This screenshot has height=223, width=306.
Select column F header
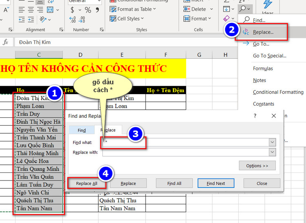click(x=166, y=55)
